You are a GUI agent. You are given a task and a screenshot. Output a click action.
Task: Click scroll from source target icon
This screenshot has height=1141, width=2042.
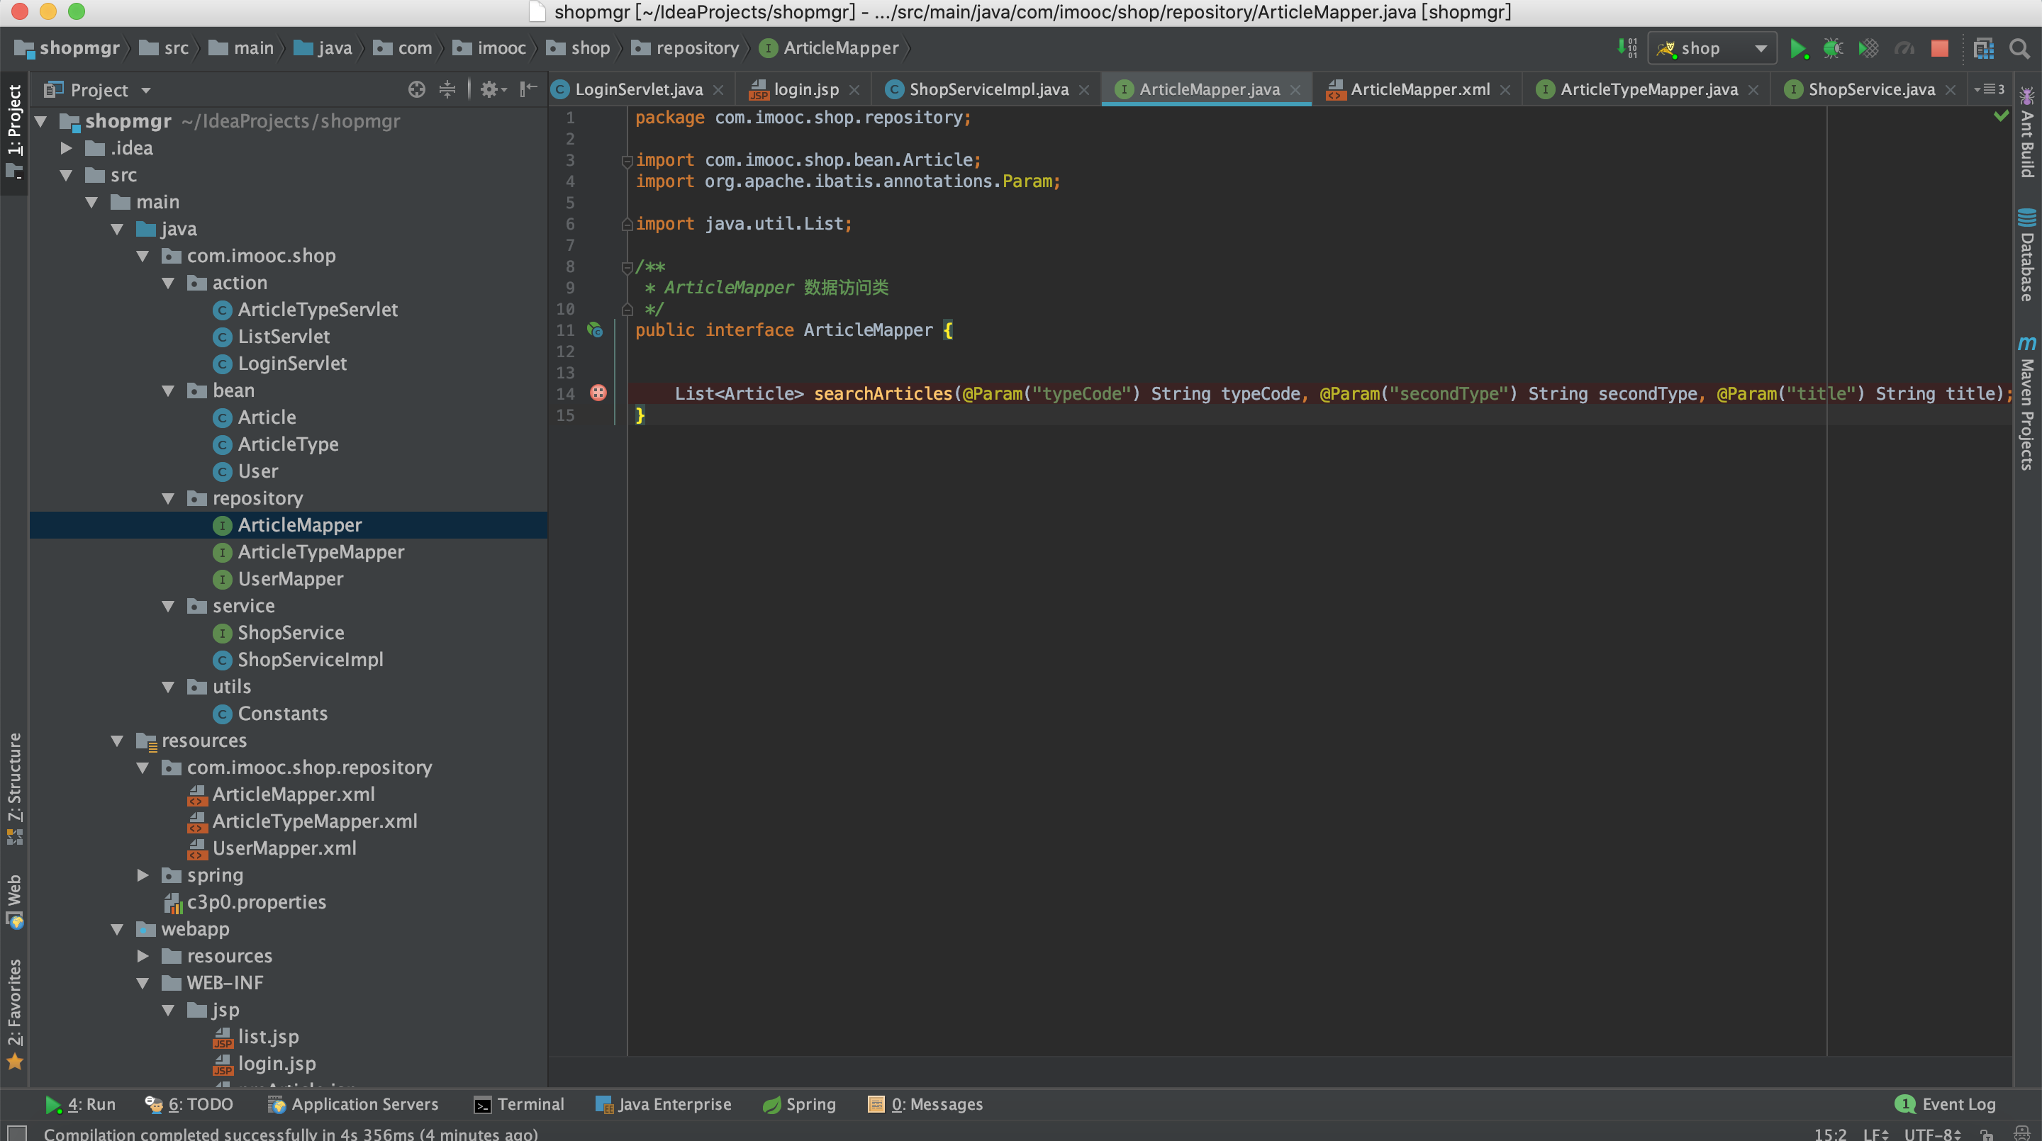click(x=416, y=89)
